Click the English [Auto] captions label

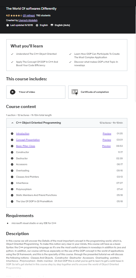(x=62, y=25)
